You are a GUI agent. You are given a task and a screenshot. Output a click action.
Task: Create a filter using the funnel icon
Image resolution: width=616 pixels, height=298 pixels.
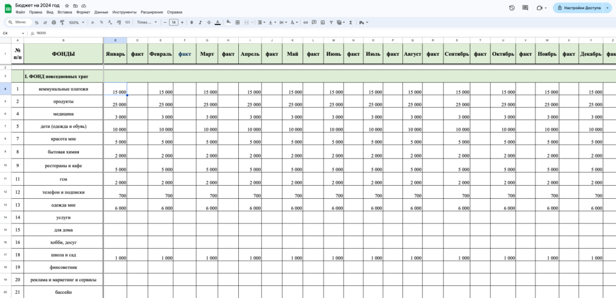tap(330, 22)
